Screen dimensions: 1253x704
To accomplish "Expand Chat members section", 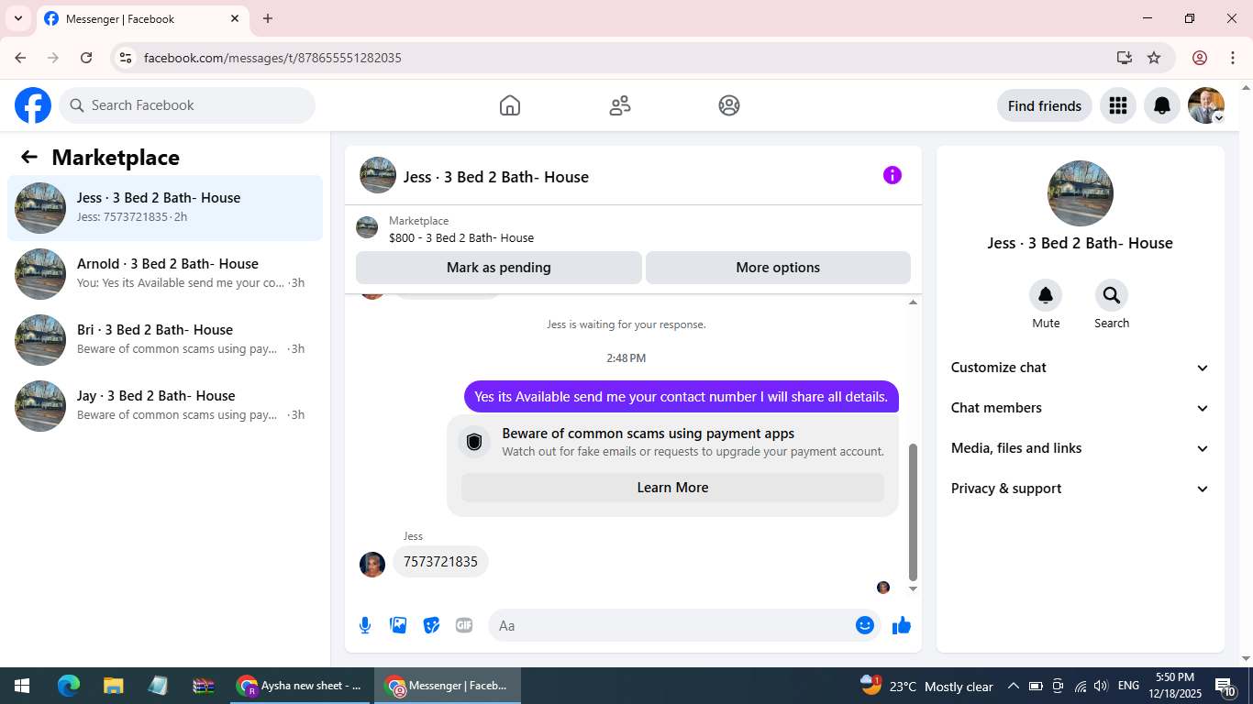I will click(1081, 408).
